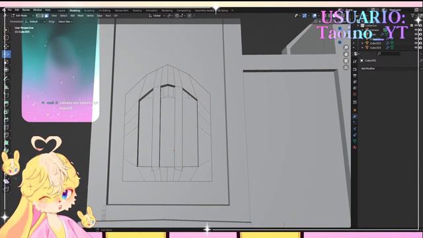The width and height of the screenshot is (423, 238).
Task: Switch perspective/orthographic view gizmo
Action: [346, 67]
